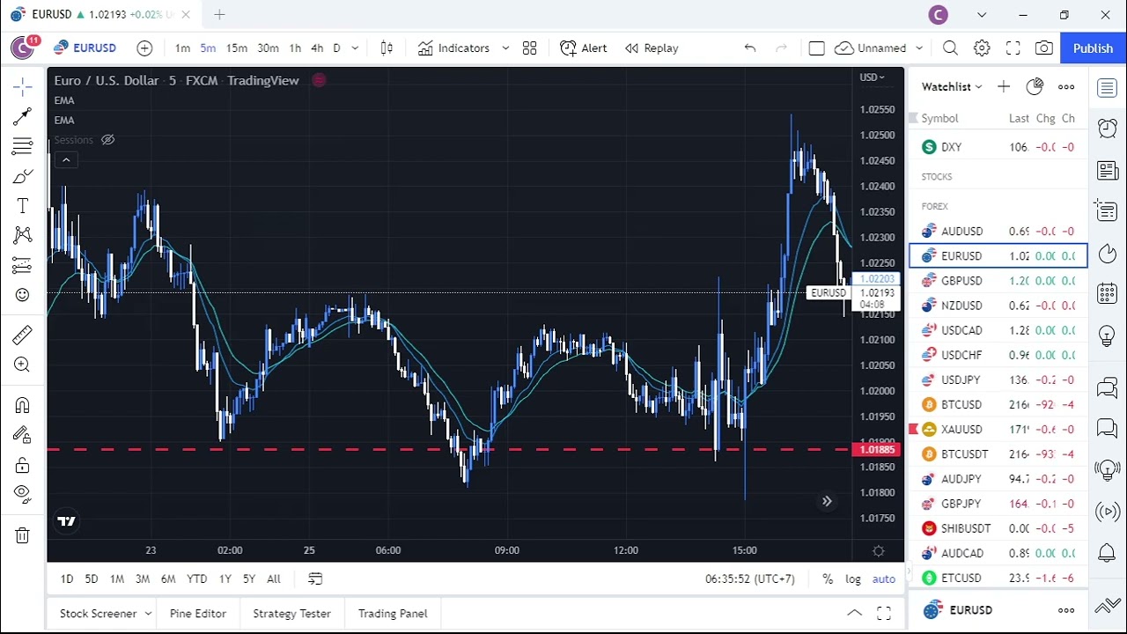Toggle stay in drawing mode
This screenshot has width=1127, height=634.
[x=23, y=435]
